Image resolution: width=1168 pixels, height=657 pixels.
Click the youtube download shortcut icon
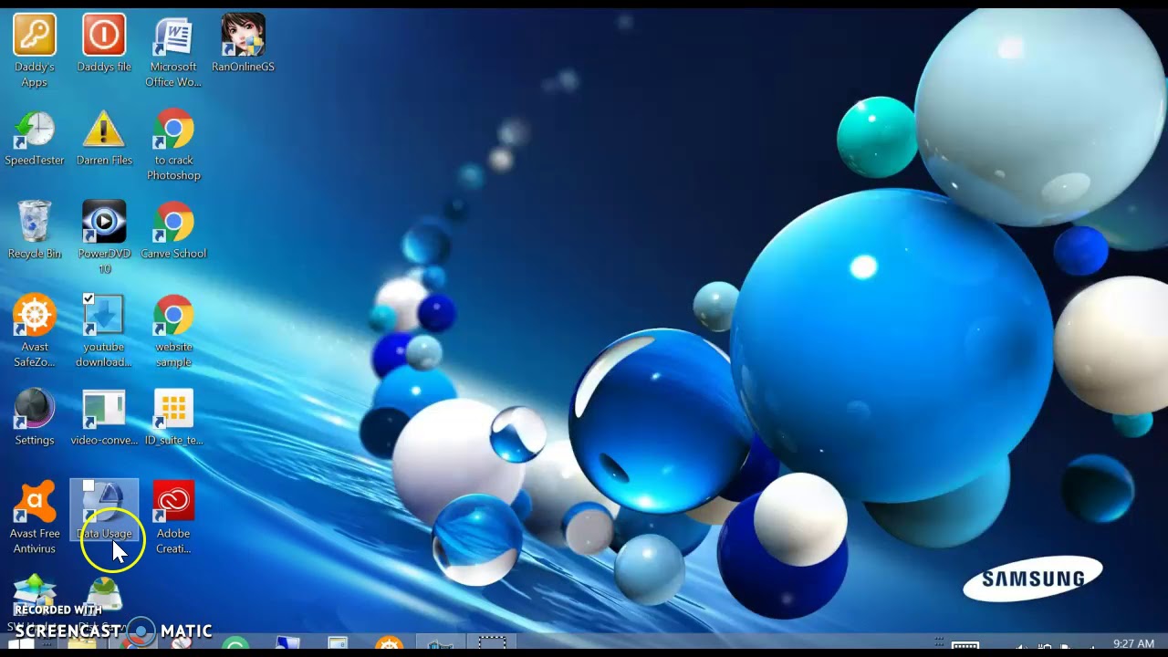pyautogui.click(x=104, y=316)
